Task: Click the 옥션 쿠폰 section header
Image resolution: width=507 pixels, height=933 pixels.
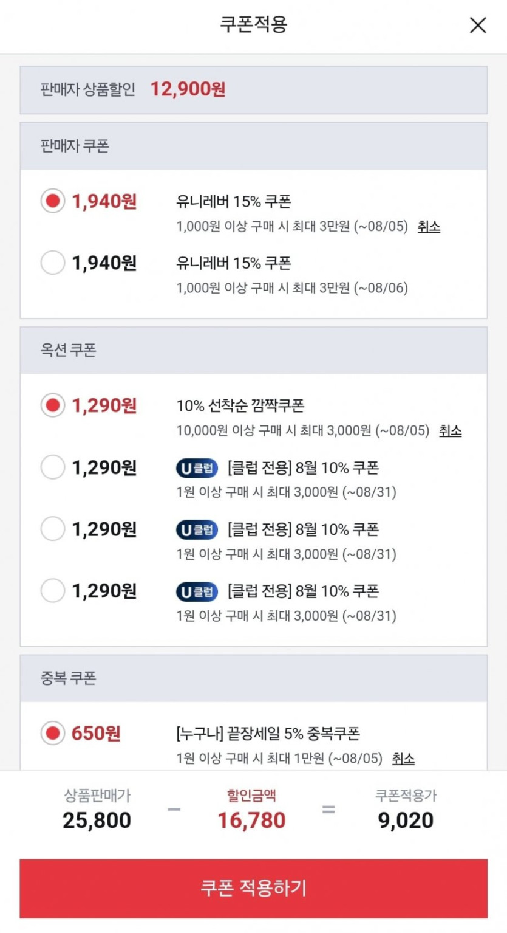Action: [253, 351]
